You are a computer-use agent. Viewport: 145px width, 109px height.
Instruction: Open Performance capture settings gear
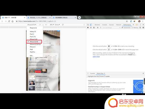pos(143,28)
